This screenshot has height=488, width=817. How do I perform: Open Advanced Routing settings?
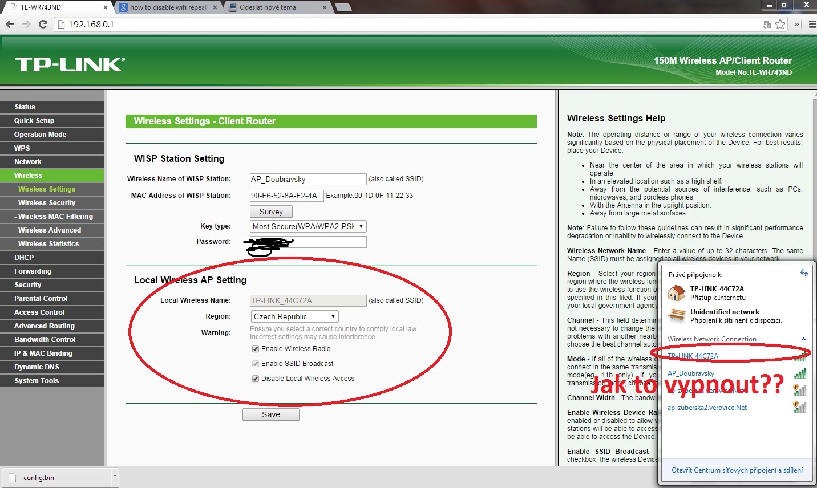pos(52,326)
